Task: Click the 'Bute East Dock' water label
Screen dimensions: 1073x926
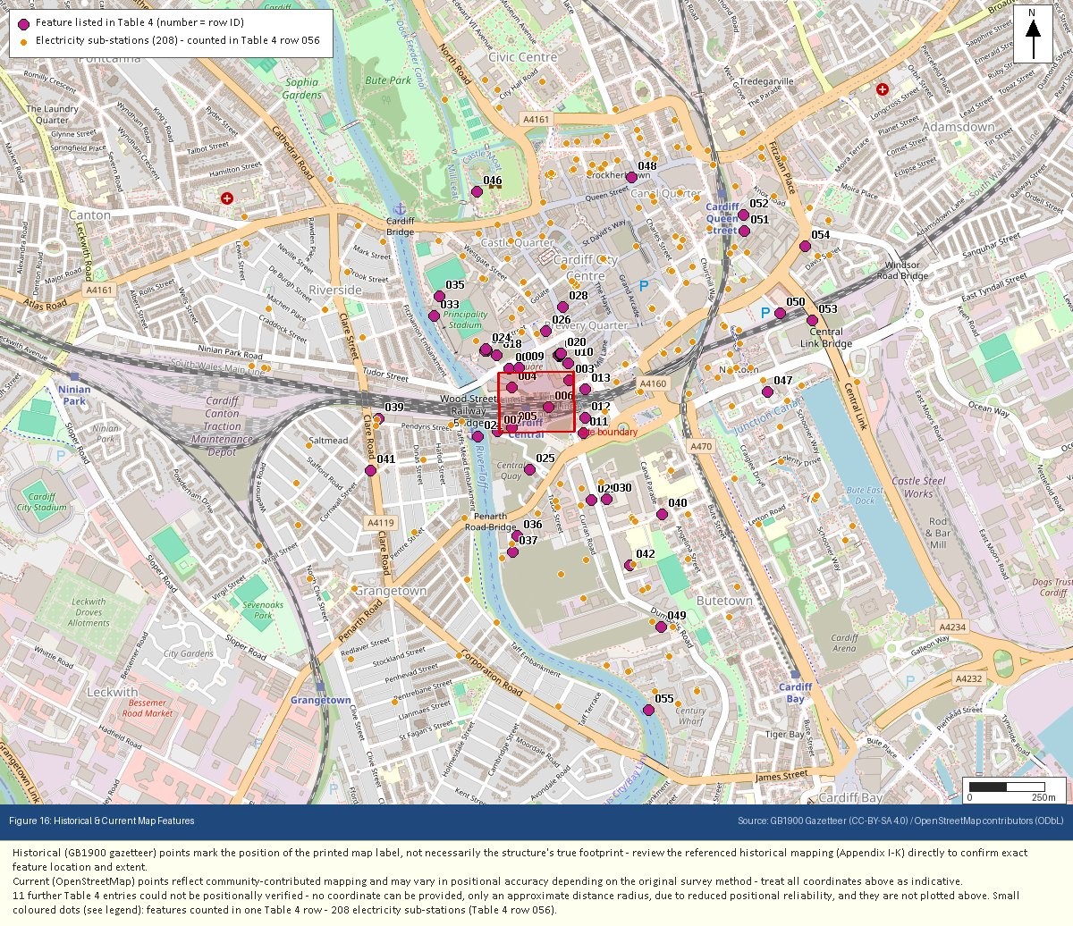Action: (865, 495)
